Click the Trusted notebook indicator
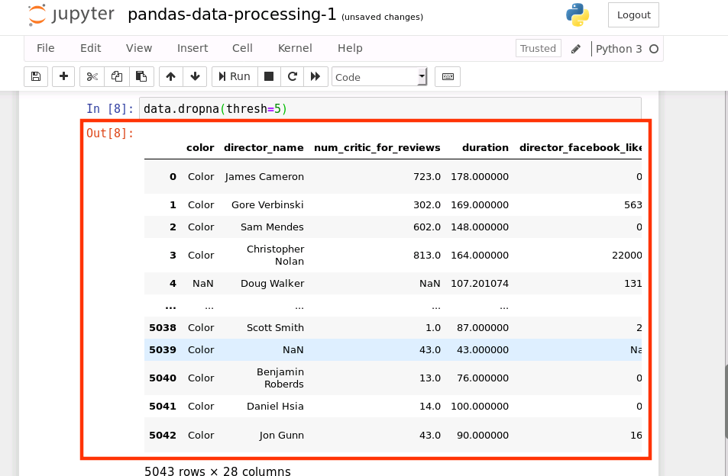 tap(538, 48)
